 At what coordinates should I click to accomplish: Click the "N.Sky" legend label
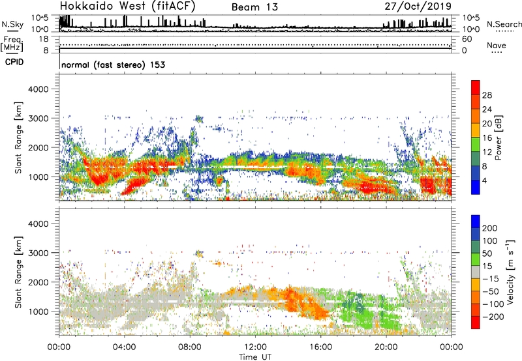coord(12,24)
